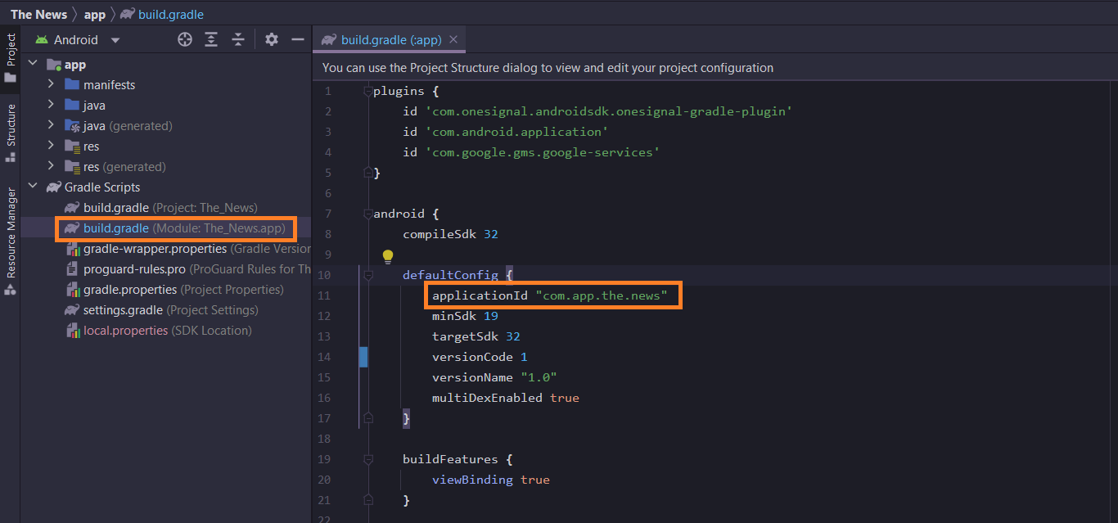Fold the plugins block in the gutter
The width and height of the screenshot is (1118, 523).
tap(368, 92)
